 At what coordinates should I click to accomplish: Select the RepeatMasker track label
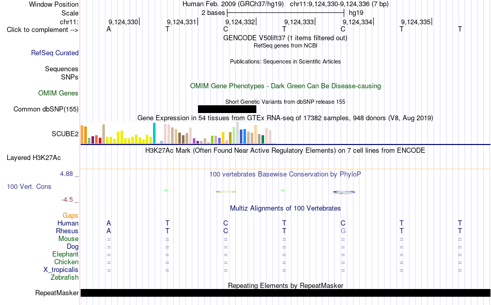[x=57, y=293]
